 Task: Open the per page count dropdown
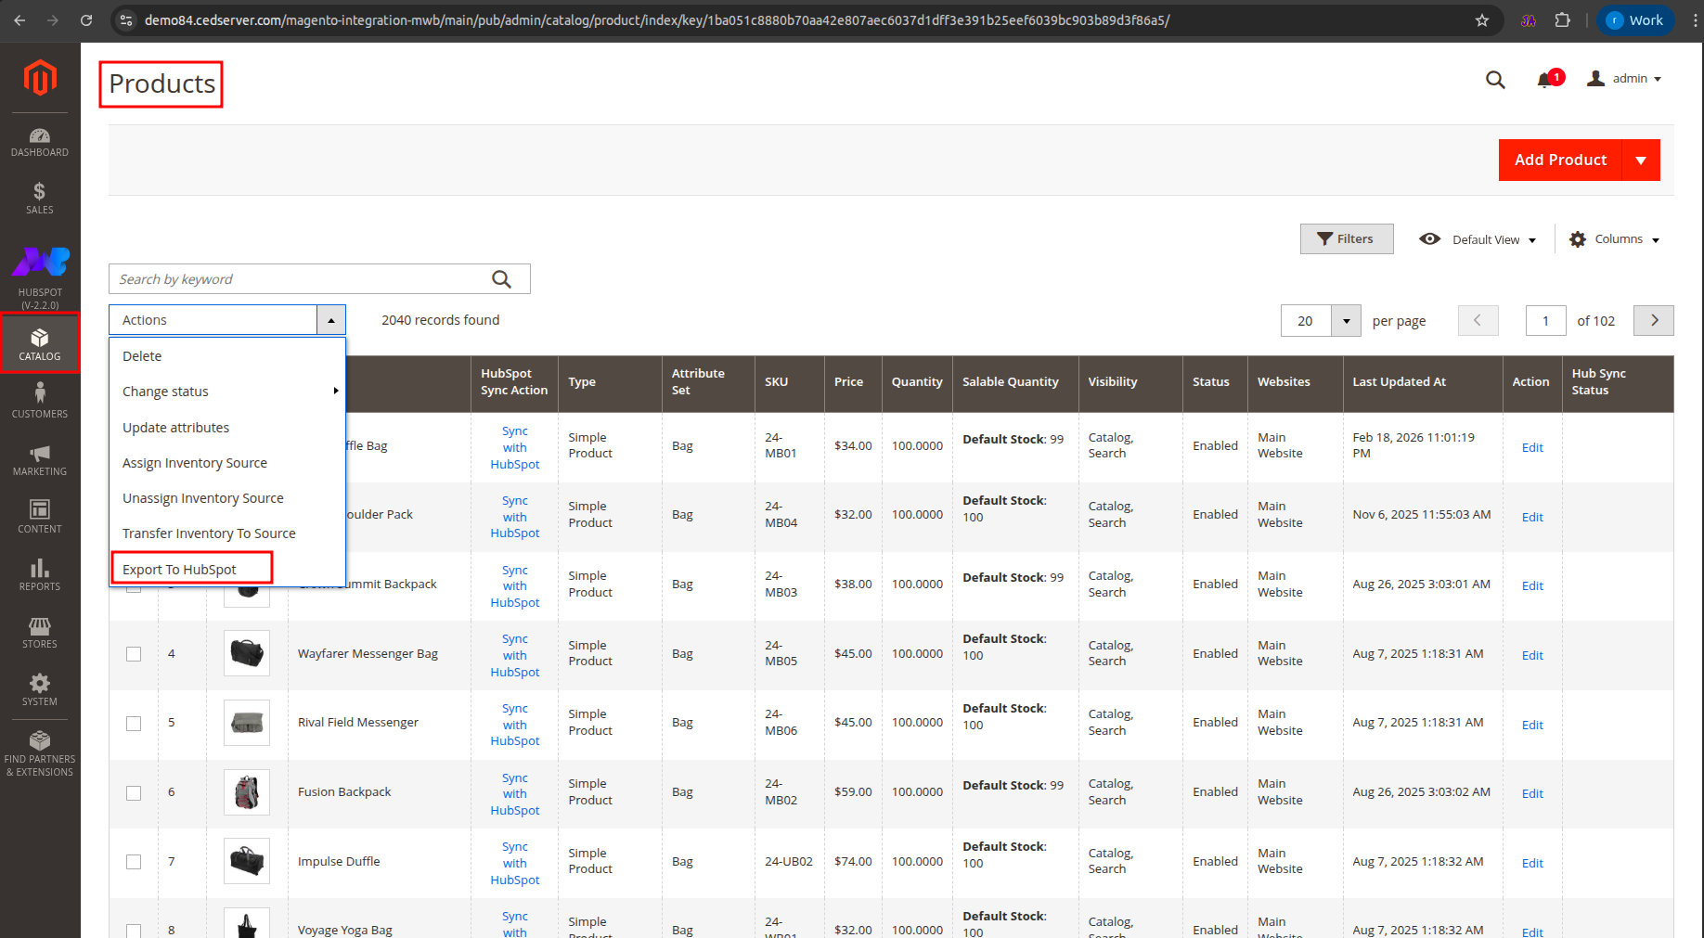pos(1345,321)
